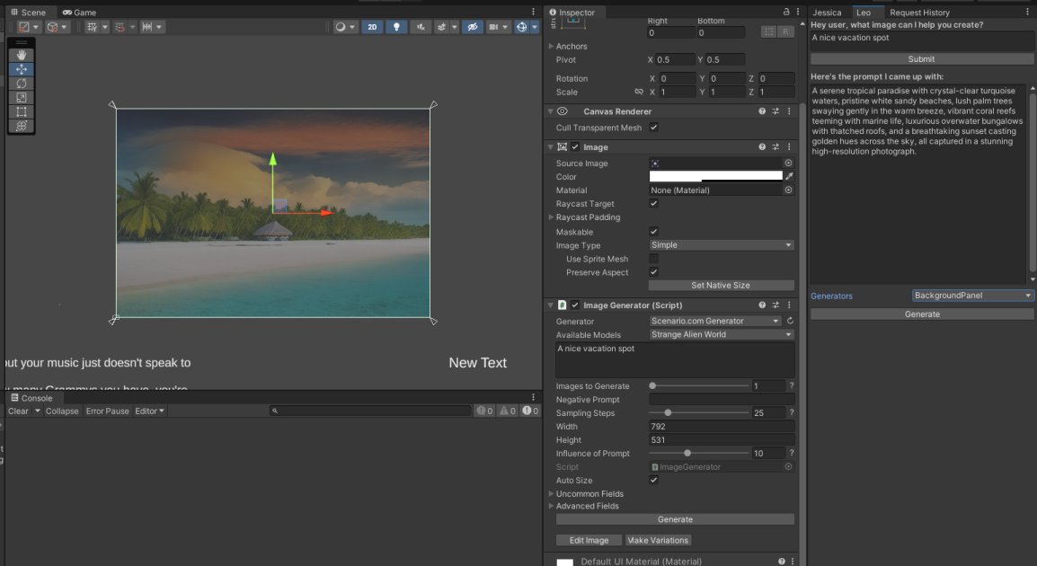Open the Source Image object picker
The image size is (1037, 566).
pyautogui.click(x=788, y=163)
